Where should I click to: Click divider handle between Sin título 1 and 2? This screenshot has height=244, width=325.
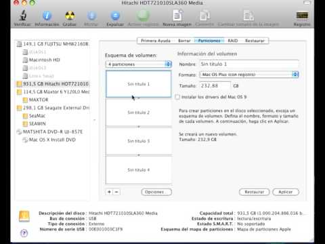139,98
